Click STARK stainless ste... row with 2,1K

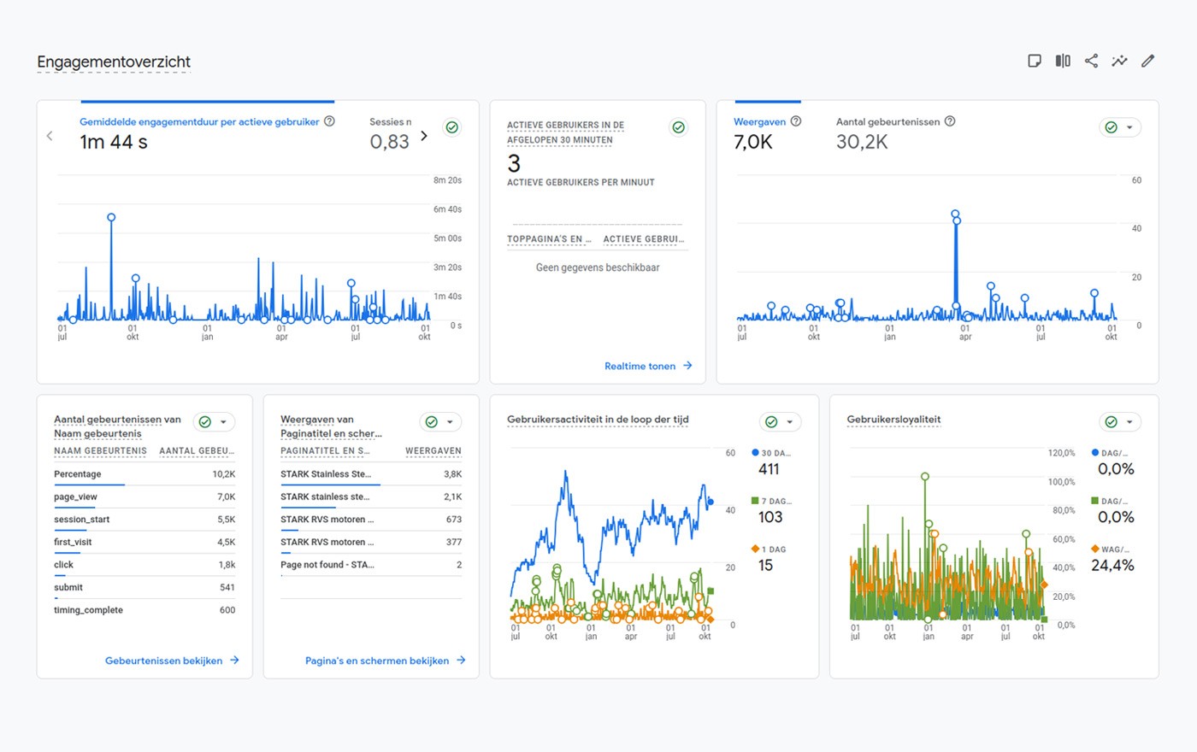tap(371, 496)
